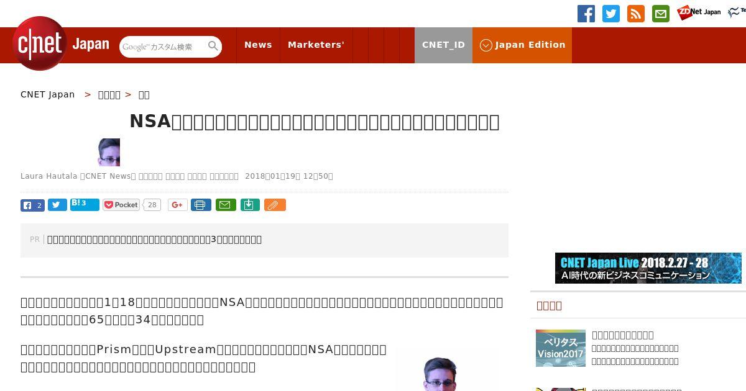Image resolution: width=746 pixels, height=391 pixels.
Task: Open the CNET Japan Live 2018.2.27-28 banner
Action: 648,268
